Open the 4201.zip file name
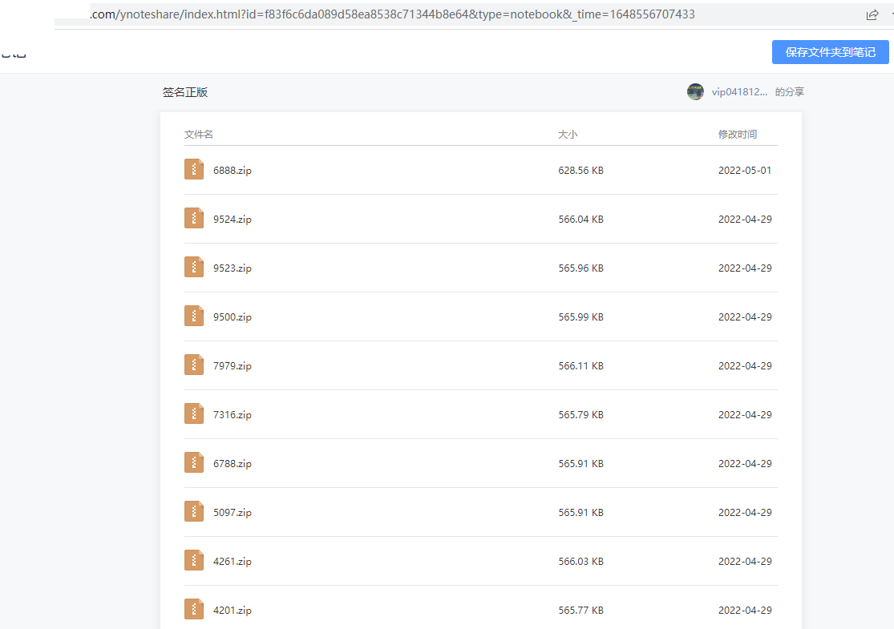This screenshot has height=629, width=894. (x=232, y=611)
